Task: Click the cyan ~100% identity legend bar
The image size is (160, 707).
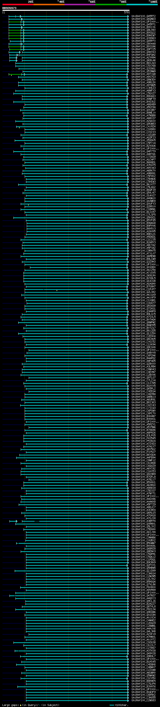Action: point(142,5)
